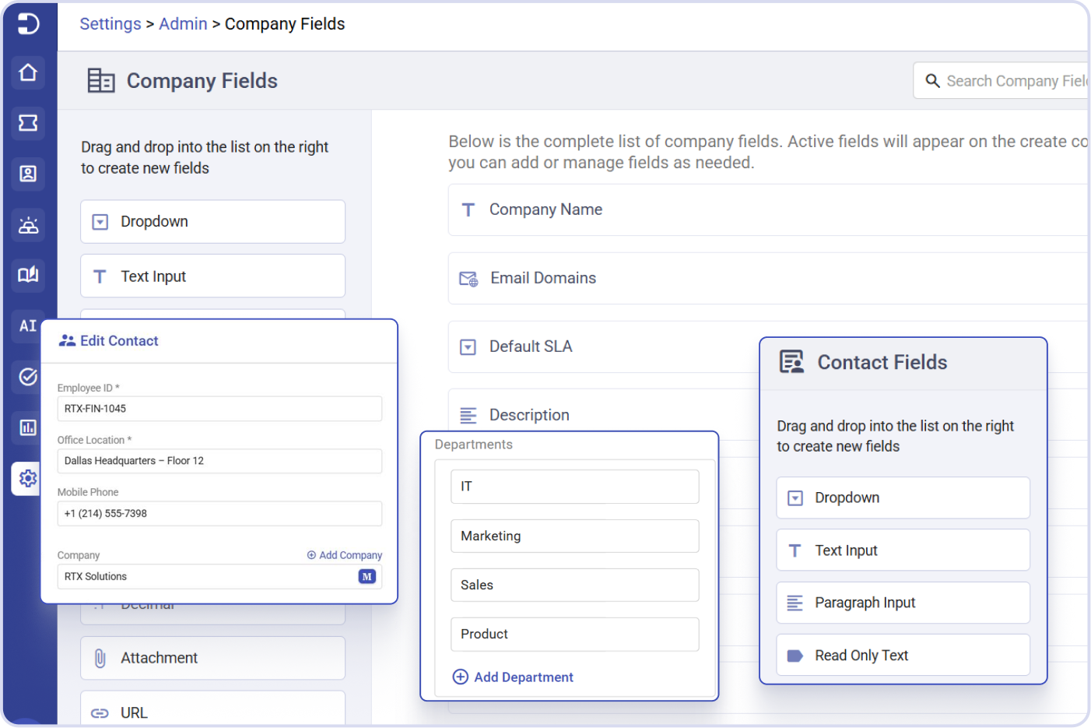Click Search Company Fields input

click(x=1002, y=80)
